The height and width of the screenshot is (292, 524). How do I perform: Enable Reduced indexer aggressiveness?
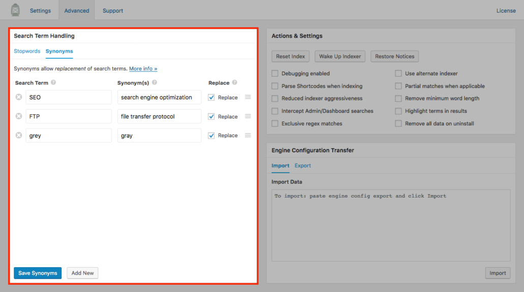pyautogui.click(x=275, y=99)
